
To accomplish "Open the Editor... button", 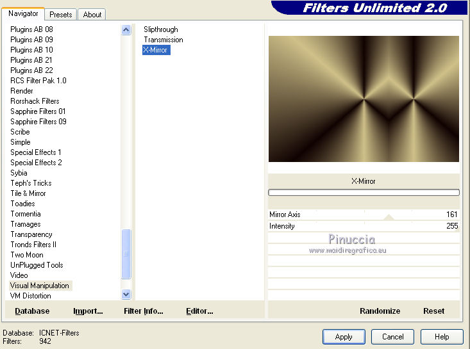I will tap(199, 311).
